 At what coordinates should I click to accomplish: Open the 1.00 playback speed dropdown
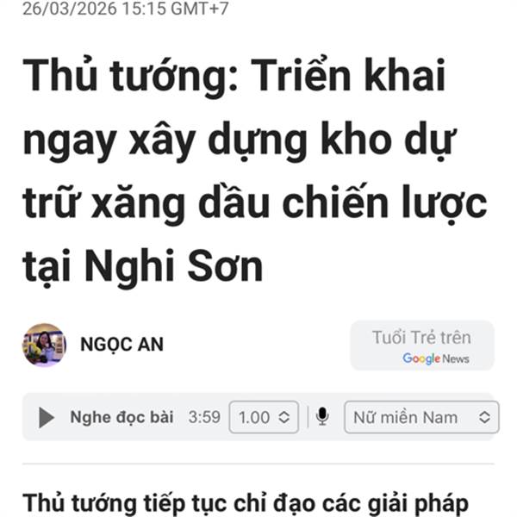pyautogui.click(x=264, y=417)
